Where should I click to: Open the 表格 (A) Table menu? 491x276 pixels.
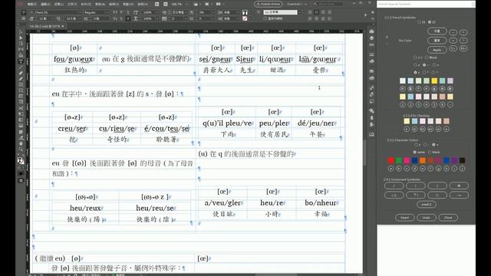tap(100, 5)
